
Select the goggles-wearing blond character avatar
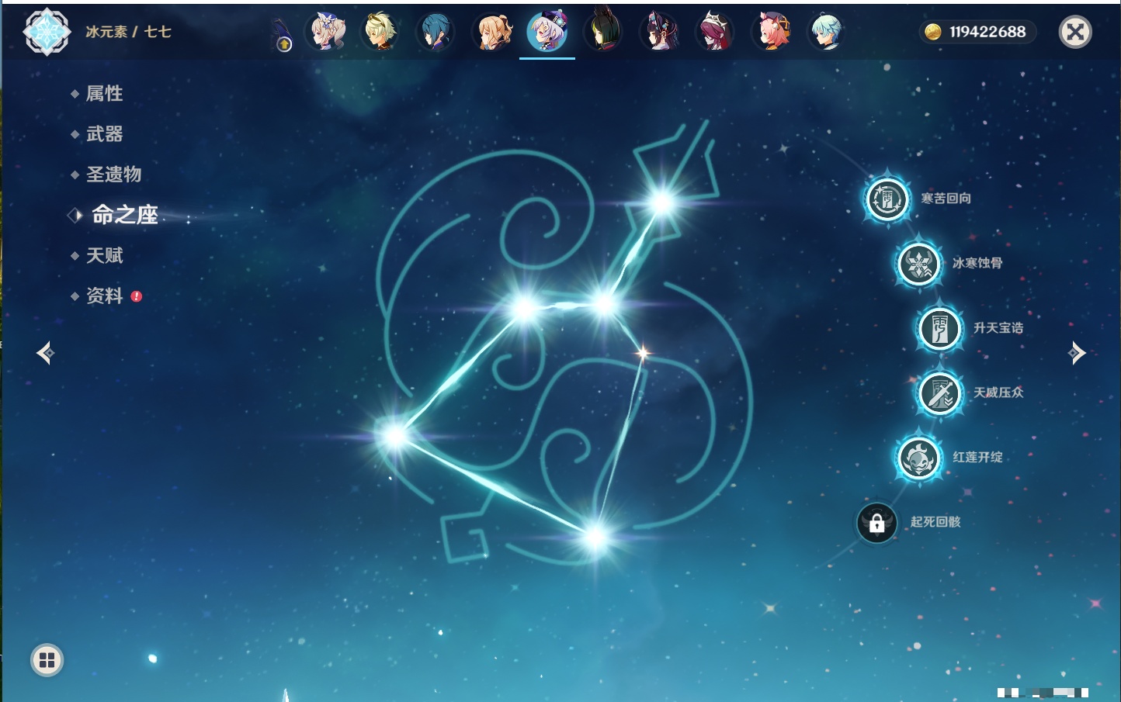pos(380,32)
